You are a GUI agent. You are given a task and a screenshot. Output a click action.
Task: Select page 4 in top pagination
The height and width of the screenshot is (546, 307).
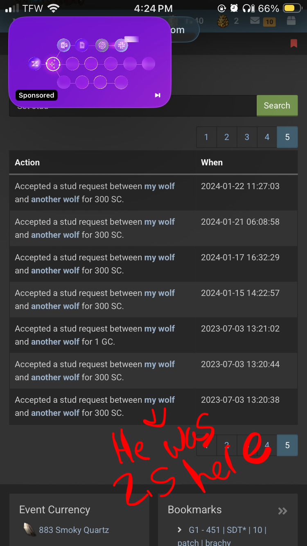(267, 137)
